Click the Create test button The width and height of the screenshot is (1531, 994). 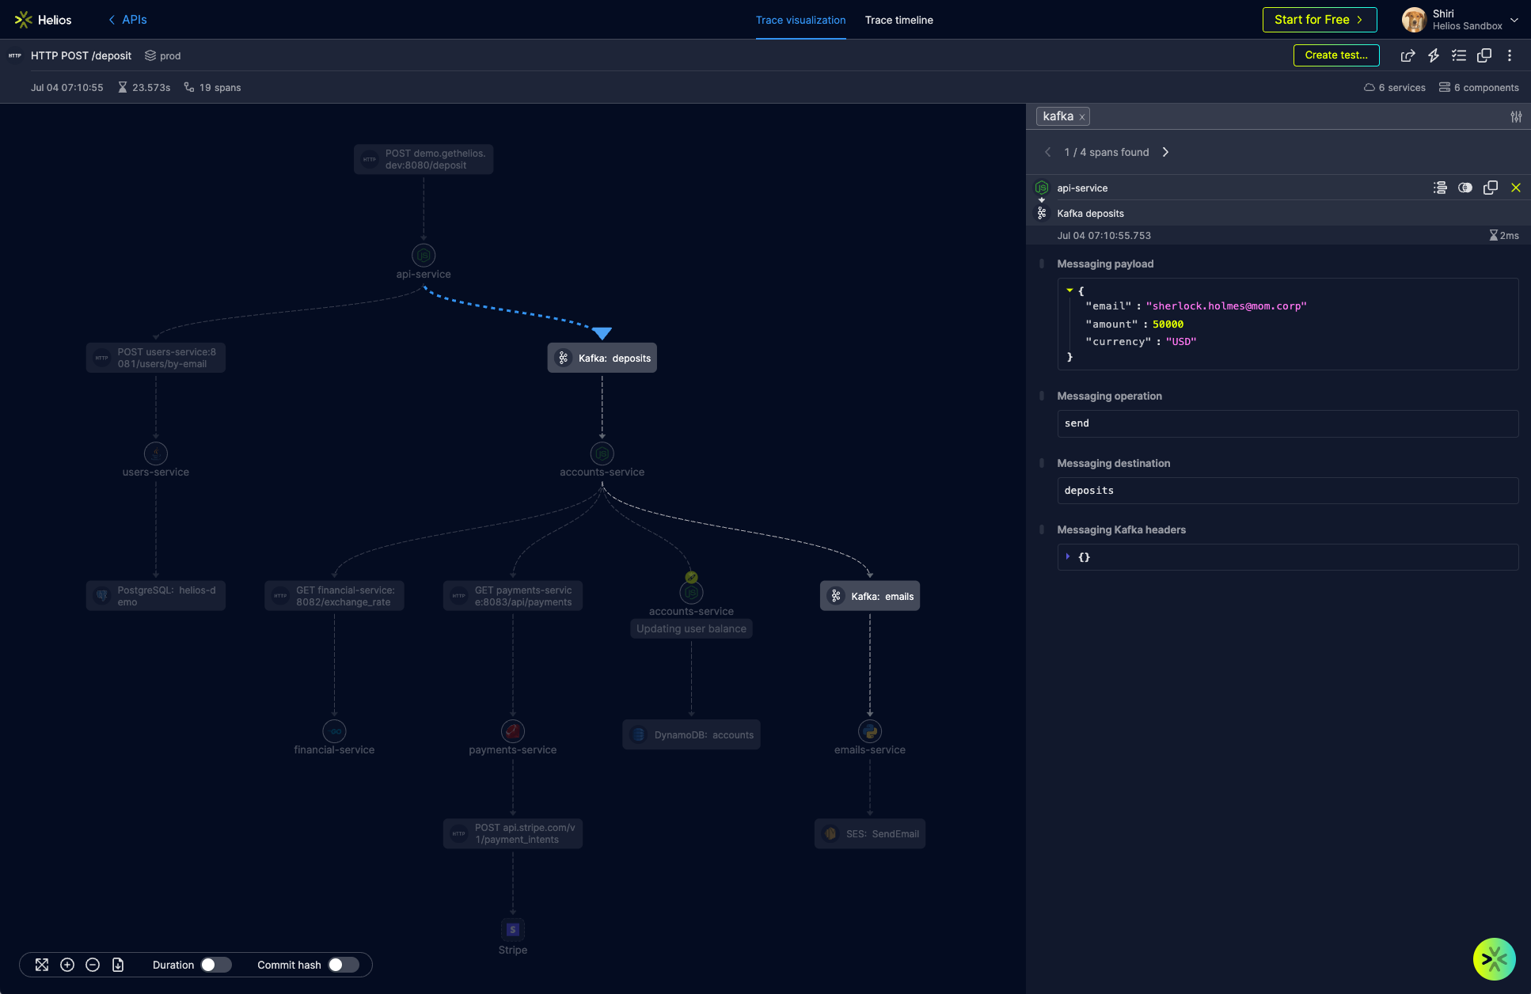(1335, 55)
